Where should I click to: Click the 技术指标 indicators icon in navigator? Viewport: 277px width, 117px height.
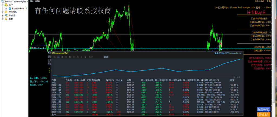coord(6,12)
